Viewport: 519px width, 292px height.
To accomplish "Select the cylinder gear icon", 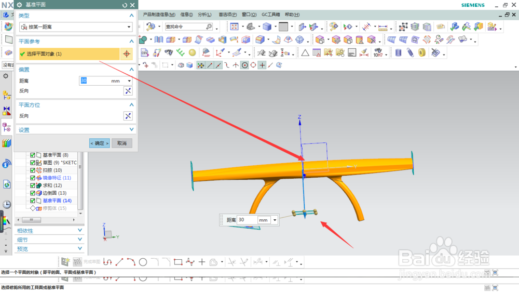I will [398, 52].
